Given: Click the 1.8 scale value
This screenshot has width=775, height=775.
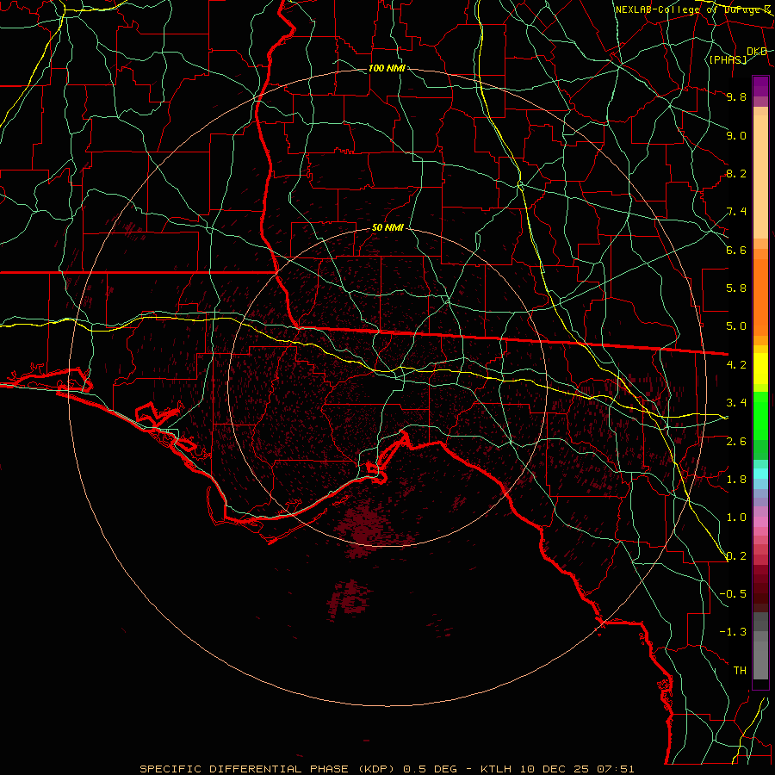Looking at the screenshot, I should coord(736,480).
